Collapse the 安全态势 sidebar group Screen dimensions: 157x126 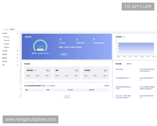coord(18,33)
